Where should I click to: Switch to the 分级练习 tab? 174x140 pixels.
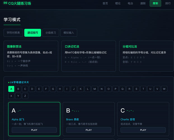tap(51, 33)
